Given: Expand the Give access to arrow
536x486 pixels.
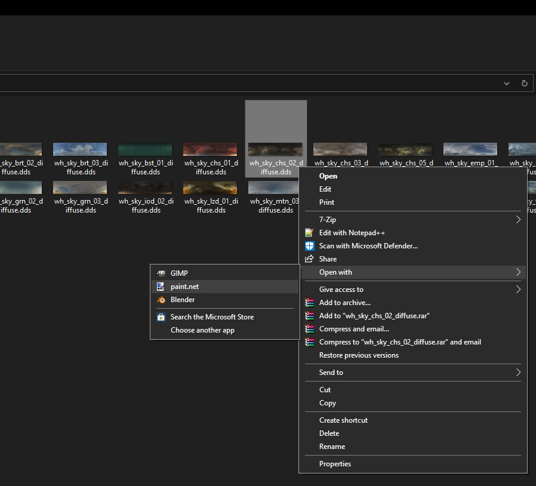Looking at the screenshot, I should tap(518, 290).
